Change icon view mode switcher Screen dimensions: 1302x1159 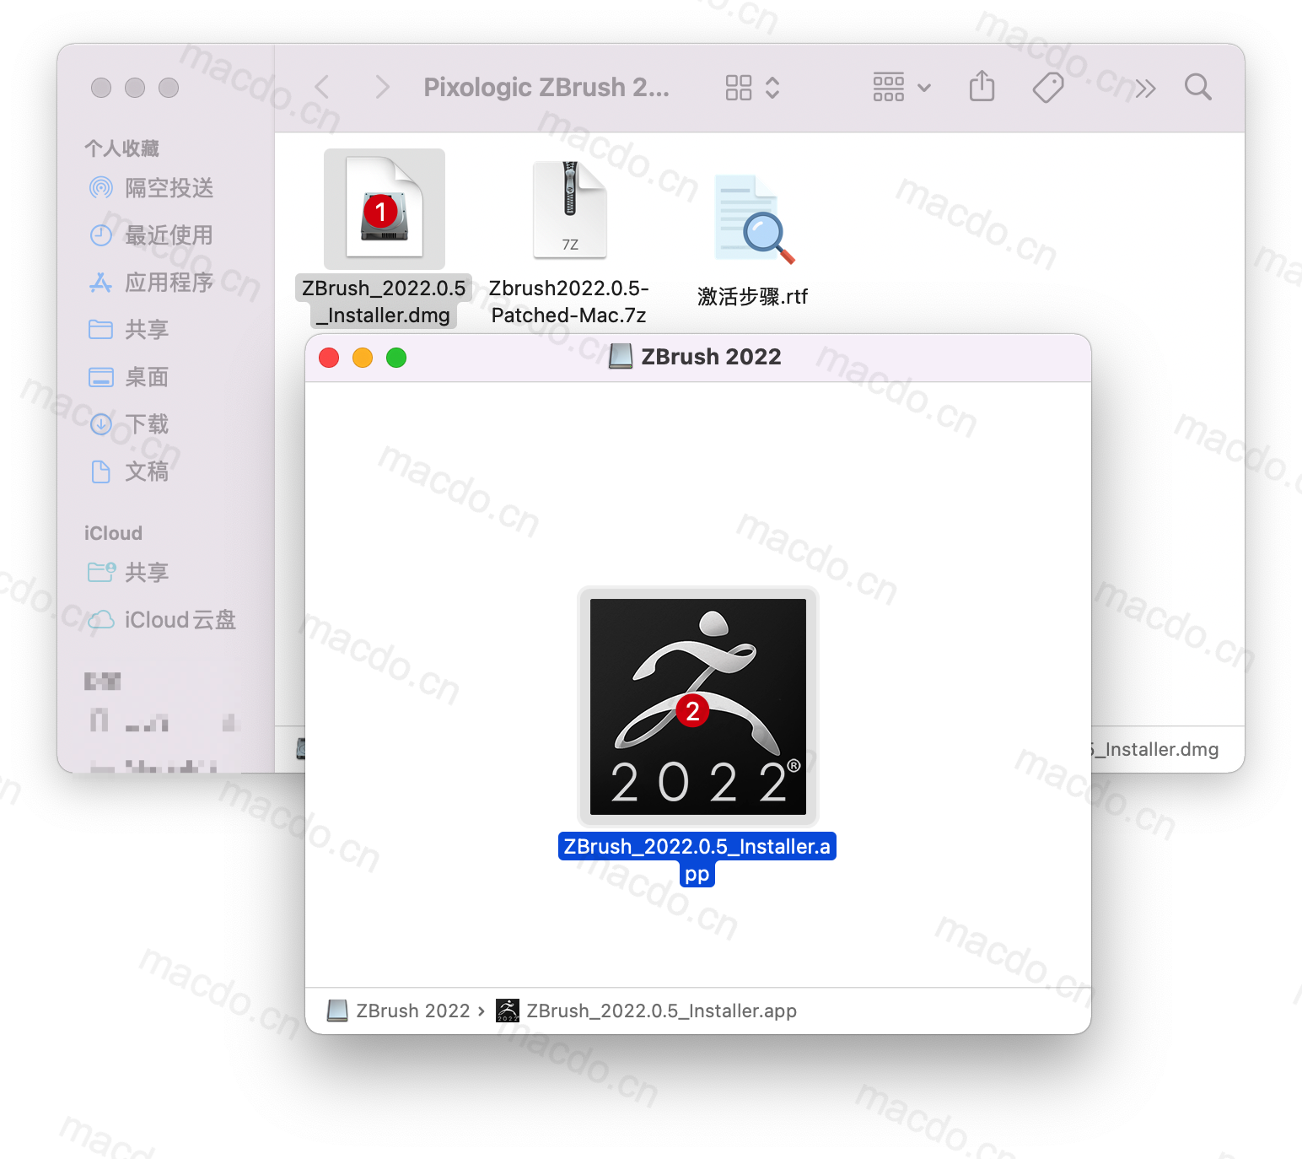point(752,87)
